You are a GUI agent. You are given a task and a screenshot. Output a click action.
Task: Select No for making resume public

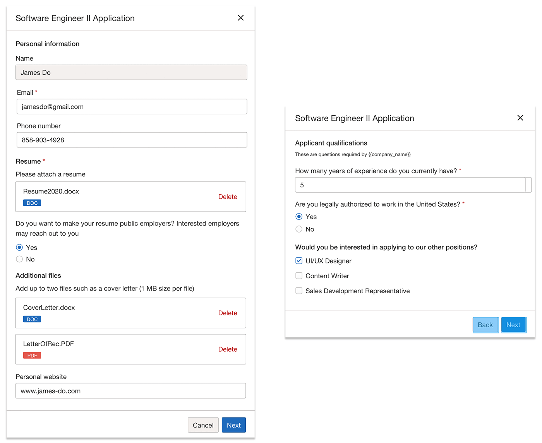coord(19,259)
